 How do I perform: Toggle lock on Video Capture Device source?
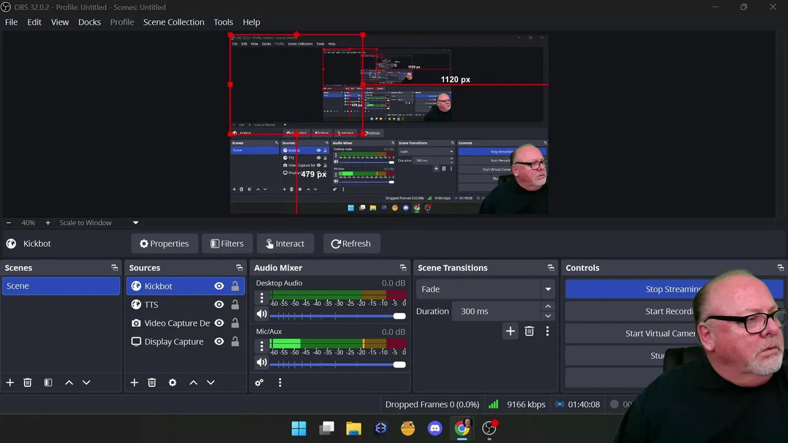point(235,323)
